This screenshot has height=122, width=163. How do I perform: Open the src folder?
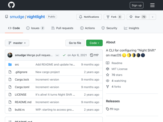(x=17, y=65)
